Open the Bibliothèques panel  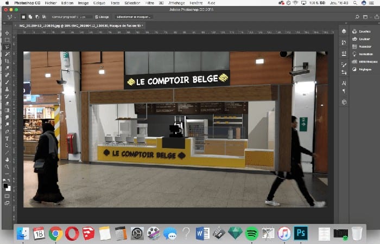(364, 62)
